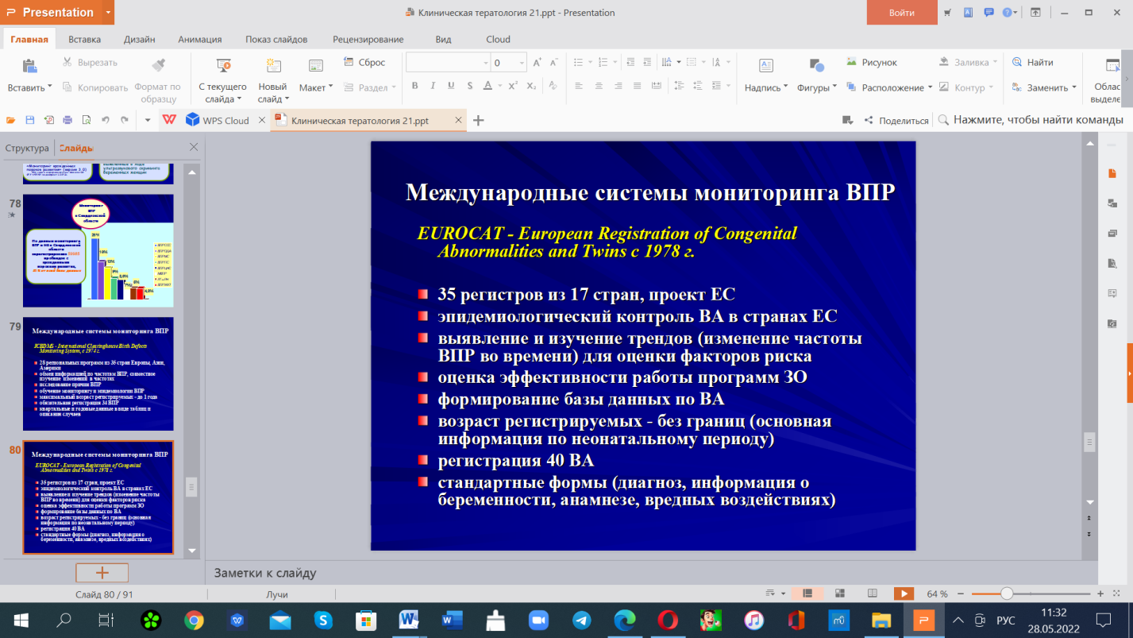
Task: Toggle Bold formatting
Action: pos(415,86)
